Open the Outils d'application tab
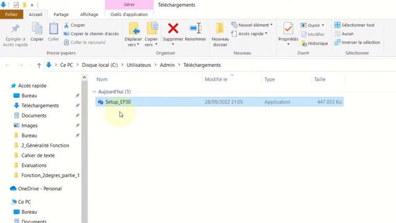 click(x=129, y=14)
